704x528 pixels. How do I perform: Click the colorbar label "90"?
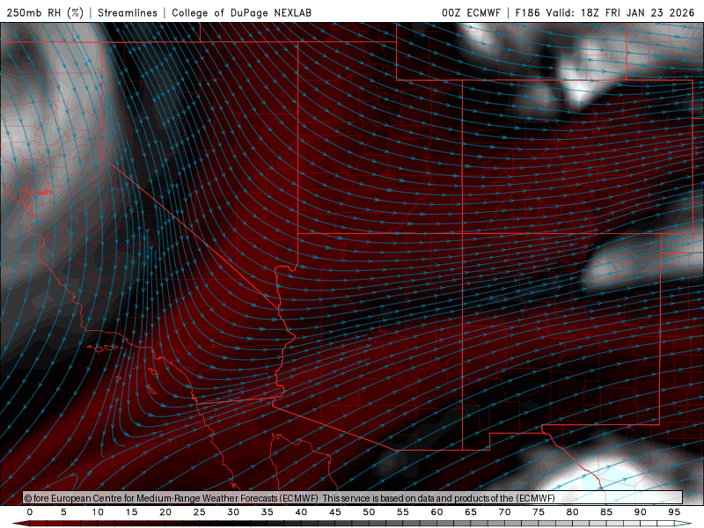tap(640, 512)
